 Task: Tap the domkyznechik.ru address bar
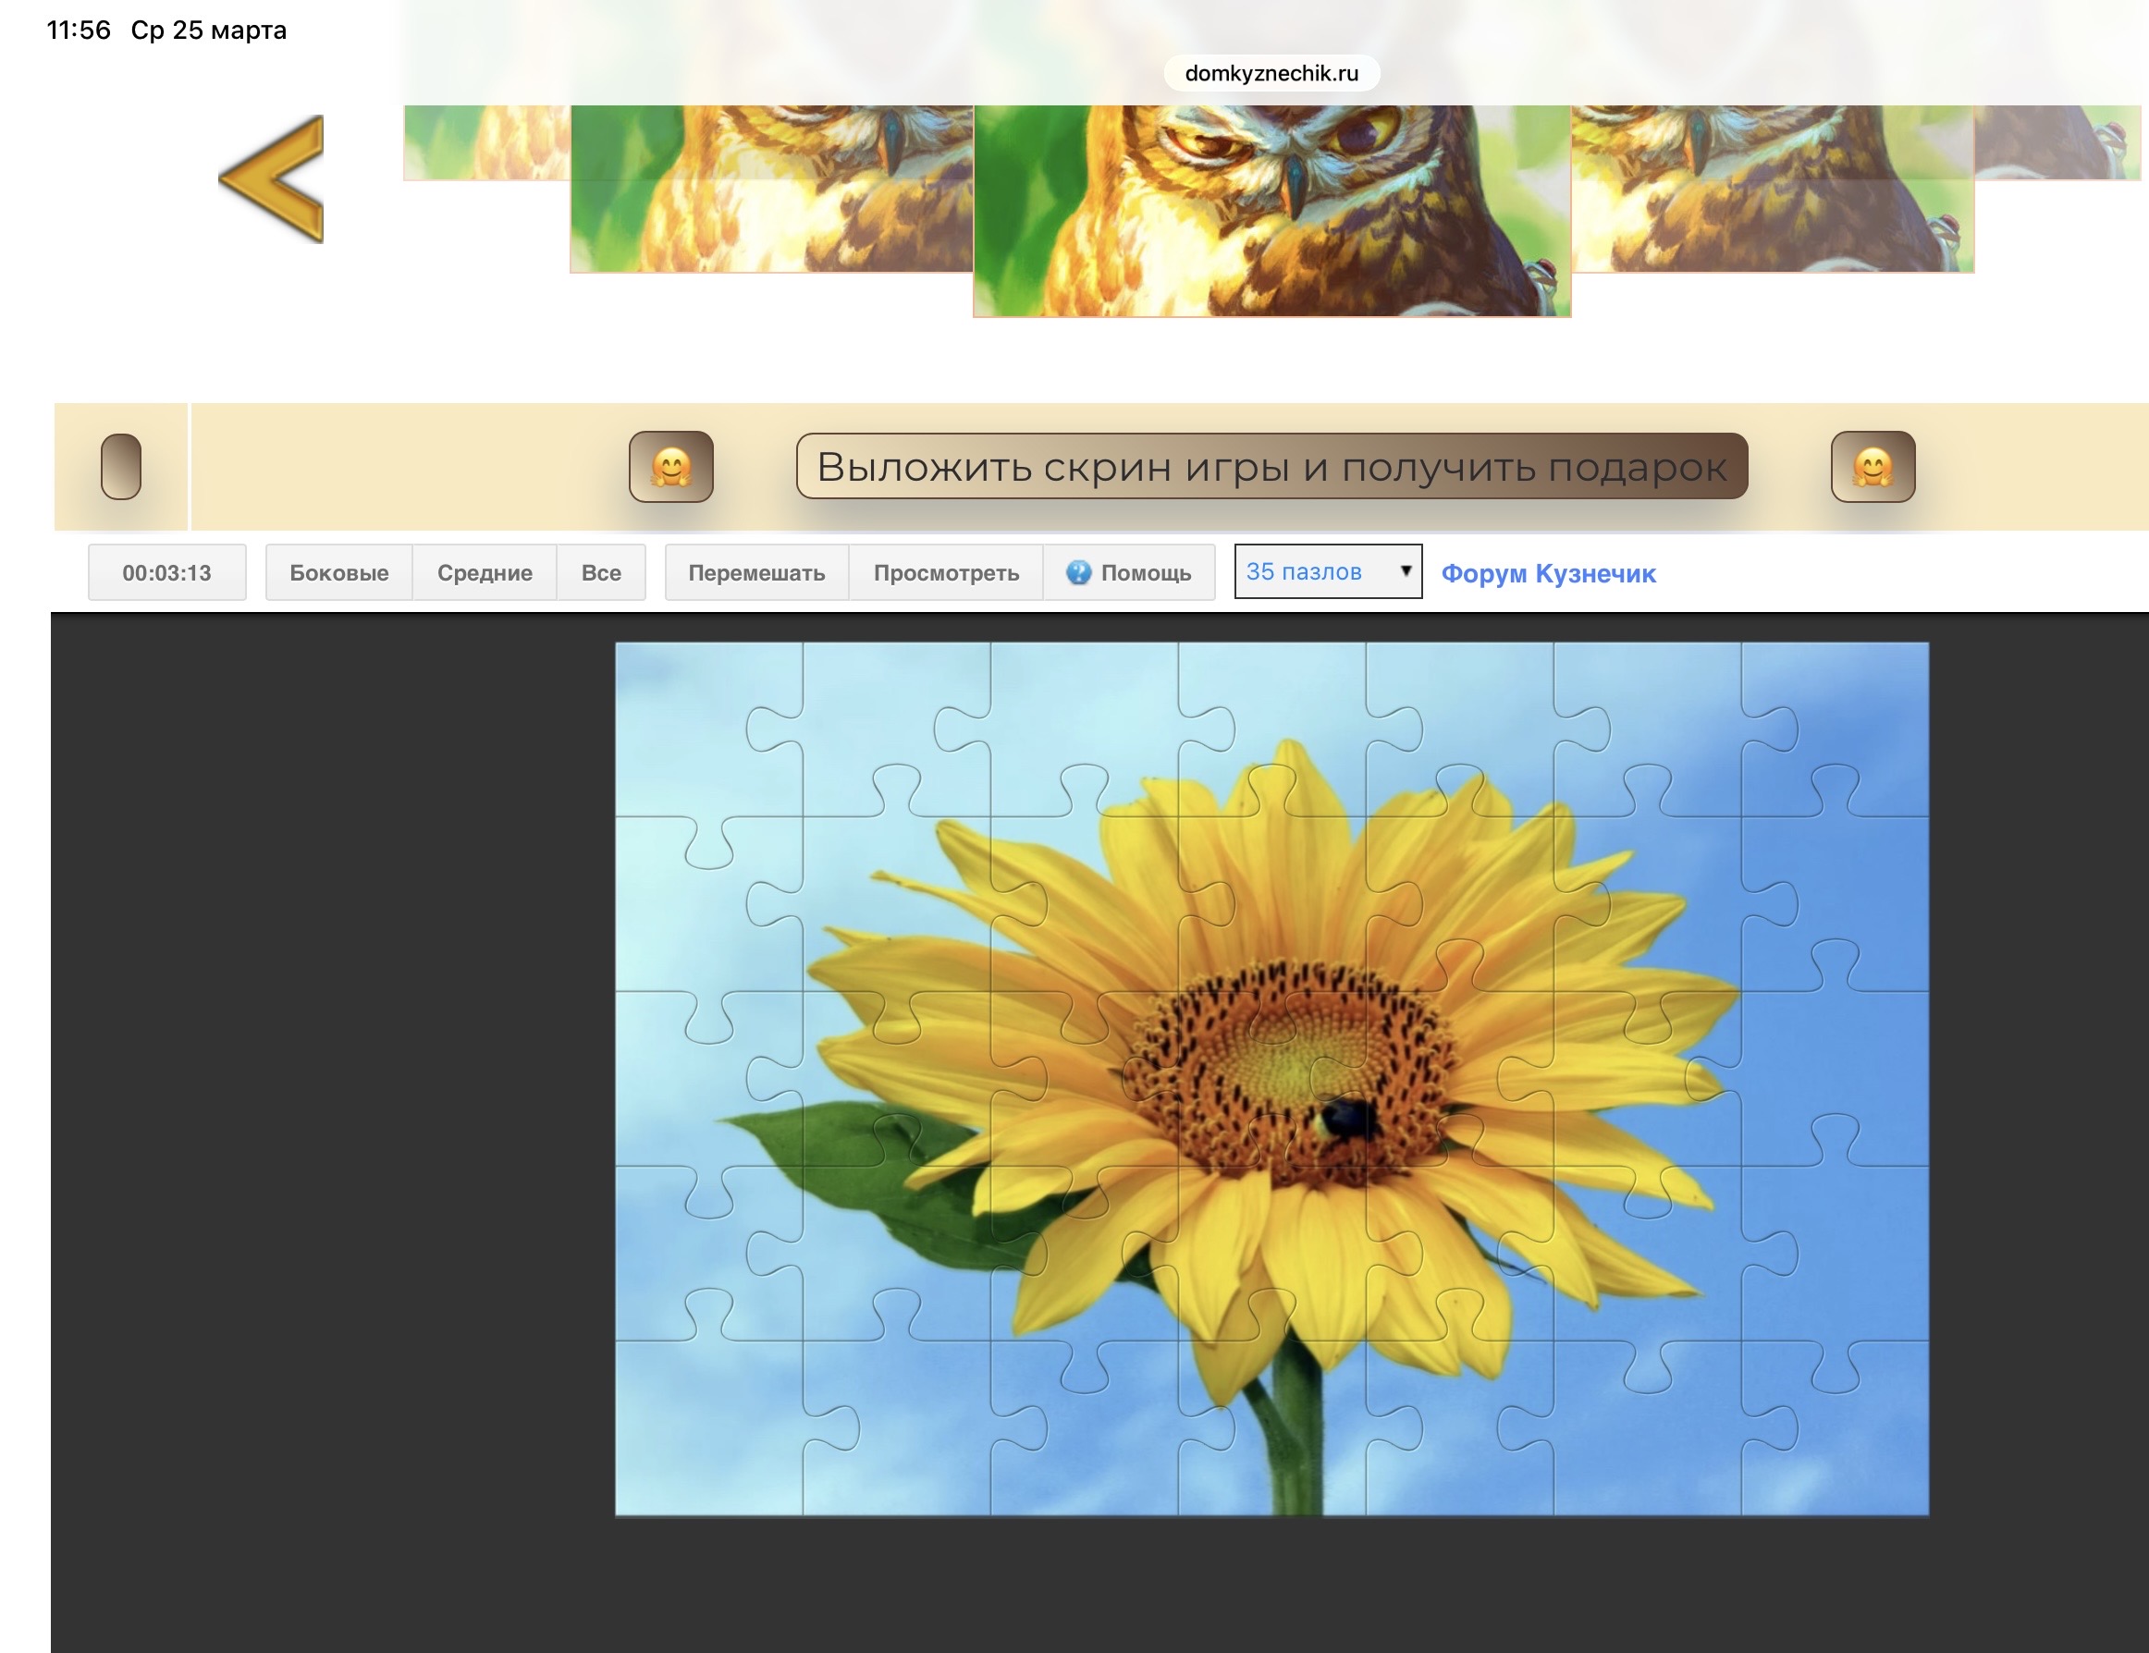1271,73
